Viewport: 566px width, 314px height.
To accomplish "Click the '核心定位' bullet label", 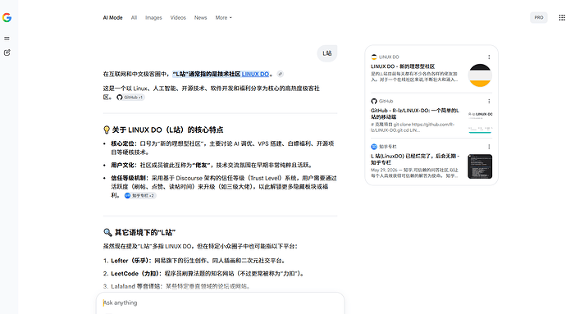I will click(123, 143).
